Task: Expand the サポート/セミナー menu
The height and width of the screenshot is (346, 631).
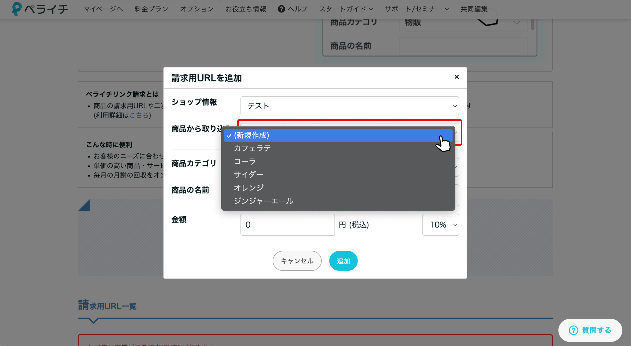Action: [x=417, y=9]
